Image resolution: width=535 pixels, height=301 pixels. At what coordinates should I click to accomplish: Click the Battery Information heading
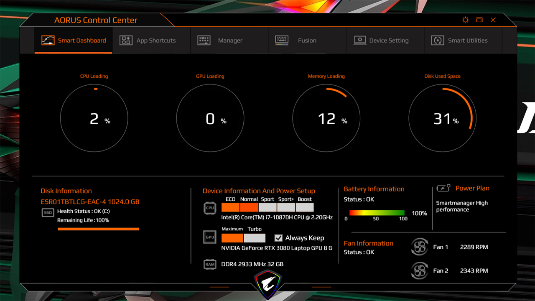[374, 189]
